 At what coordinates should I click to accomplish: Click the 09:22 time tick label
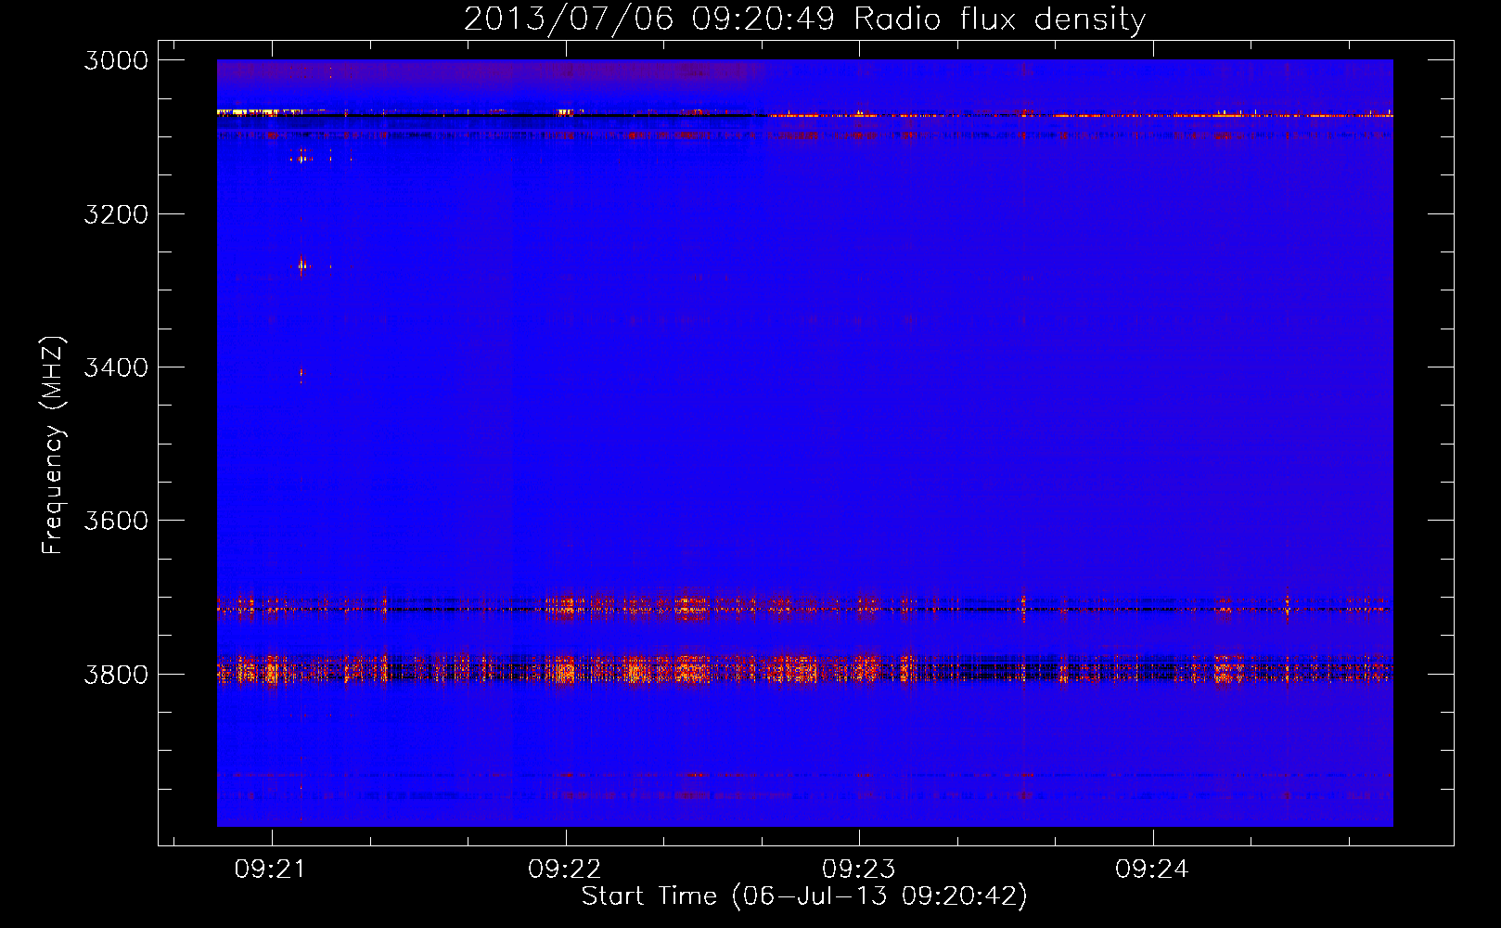click(565, 870)
